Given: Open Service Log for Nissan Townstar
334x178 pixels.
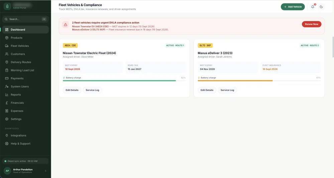Looking at the screenshot, I should click(93, 90).
